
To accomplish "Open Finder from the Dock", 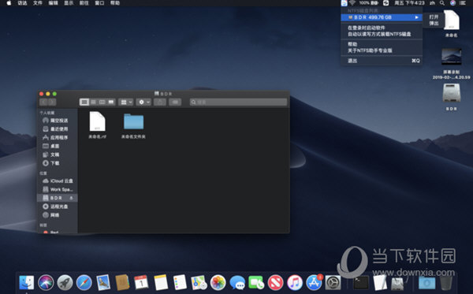I will (x=27, y=283).
